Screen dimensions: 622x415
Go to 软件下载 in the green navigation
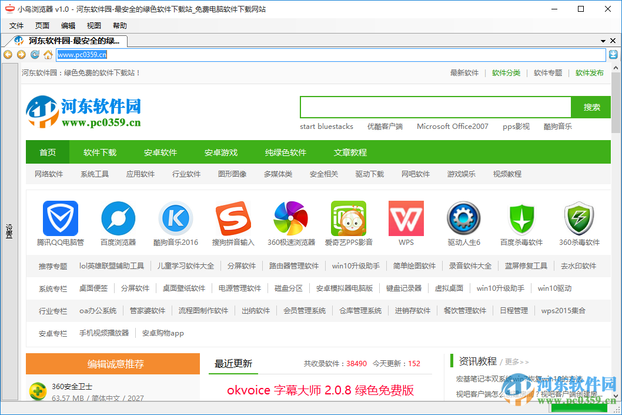tap(100, 152)
